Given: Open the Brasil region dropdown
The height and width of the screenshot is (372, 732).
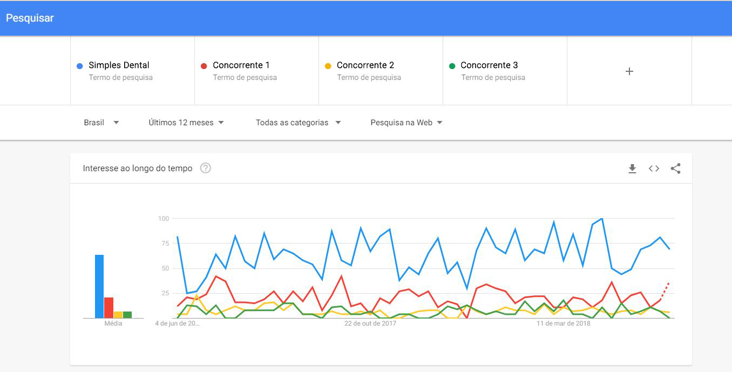Looking at the screenshot, I should point(101,123).
